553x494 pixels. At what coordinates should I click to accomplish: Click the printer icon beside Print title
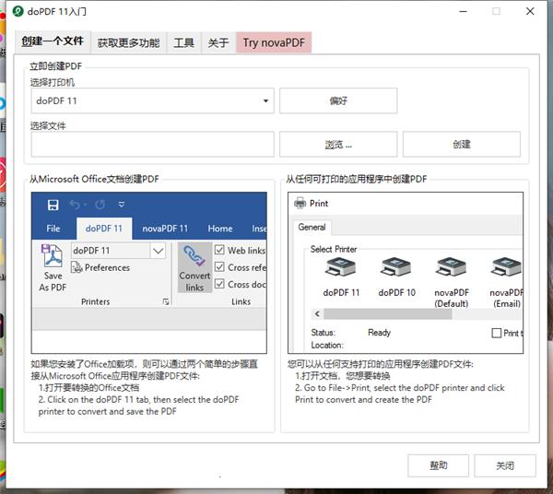(x=300, y=203)
